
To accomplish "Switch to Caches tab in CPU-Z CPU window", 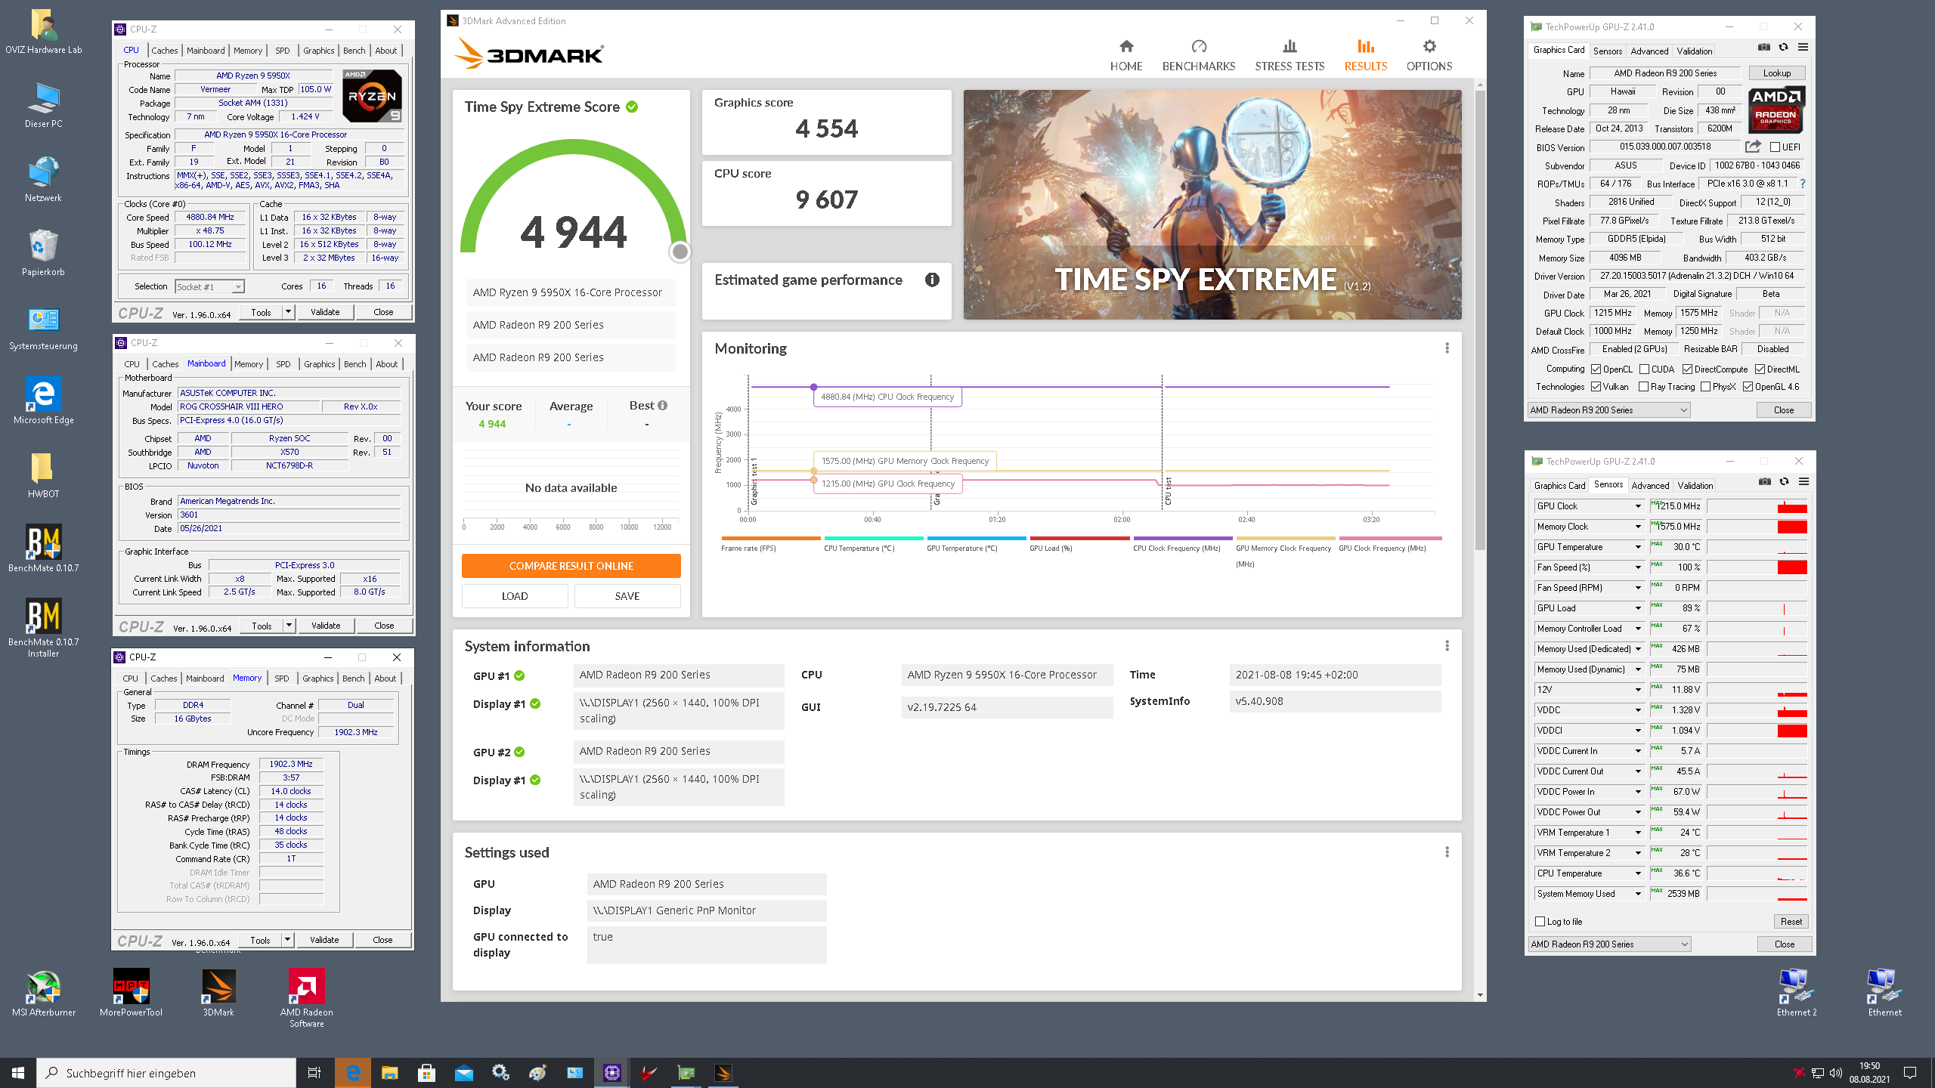I will pos(164,51).
